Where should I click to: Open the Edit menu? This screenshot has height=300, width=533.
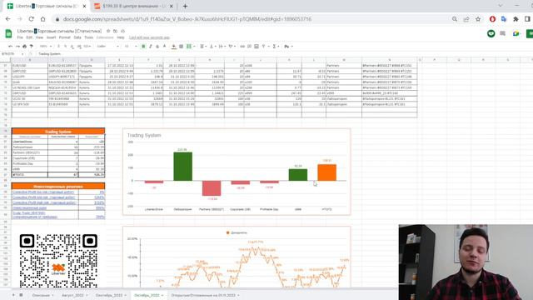pos(29,37)
